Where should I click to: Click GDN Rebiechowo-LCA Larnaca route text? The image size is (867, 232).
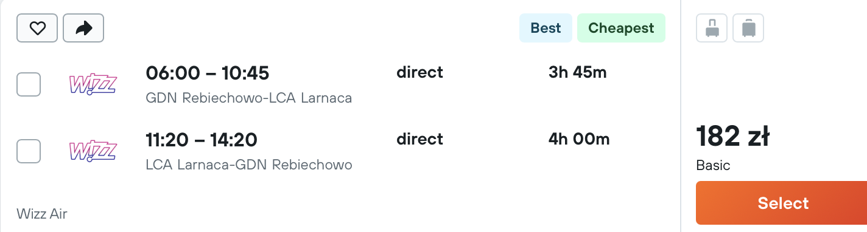(249, 98)
